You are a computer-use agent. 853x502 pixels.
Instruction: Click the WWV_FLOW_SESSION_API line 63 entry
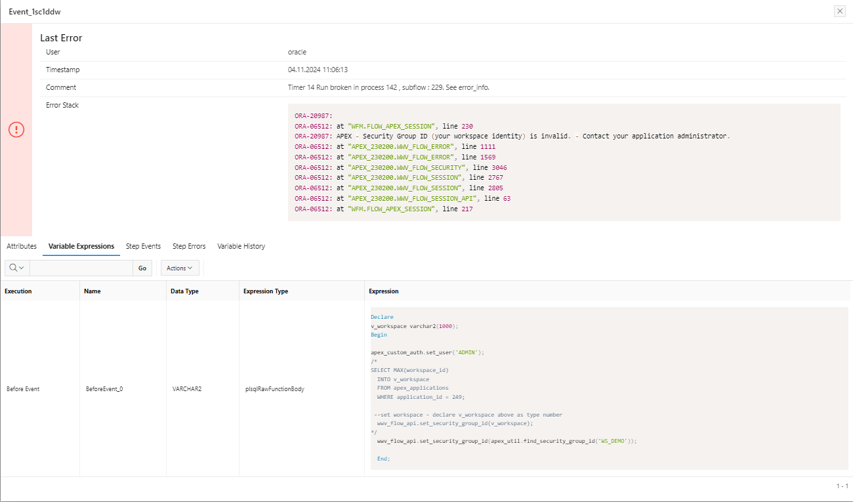403,198
